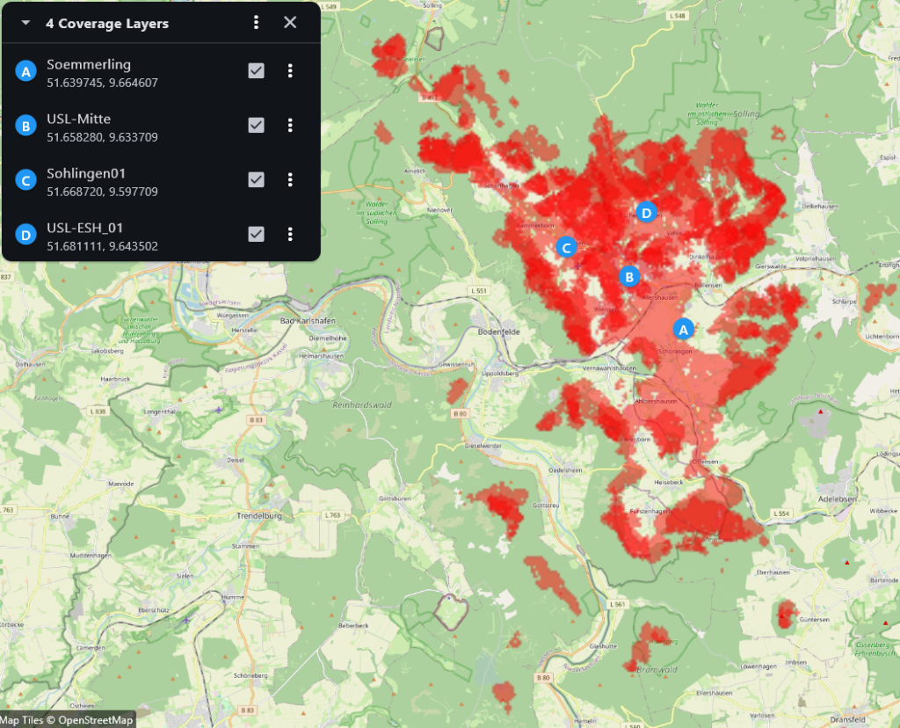900x728 pixels.
Task: Toggle the USL-Mitte layer visibility checkbox
Action: click(256, 126)
